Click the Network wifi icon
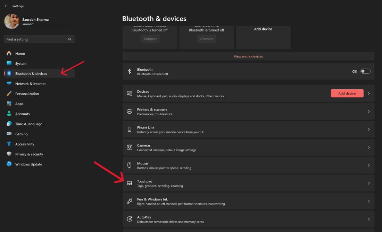Screen dimensions: 382x232 click(9, 83)
